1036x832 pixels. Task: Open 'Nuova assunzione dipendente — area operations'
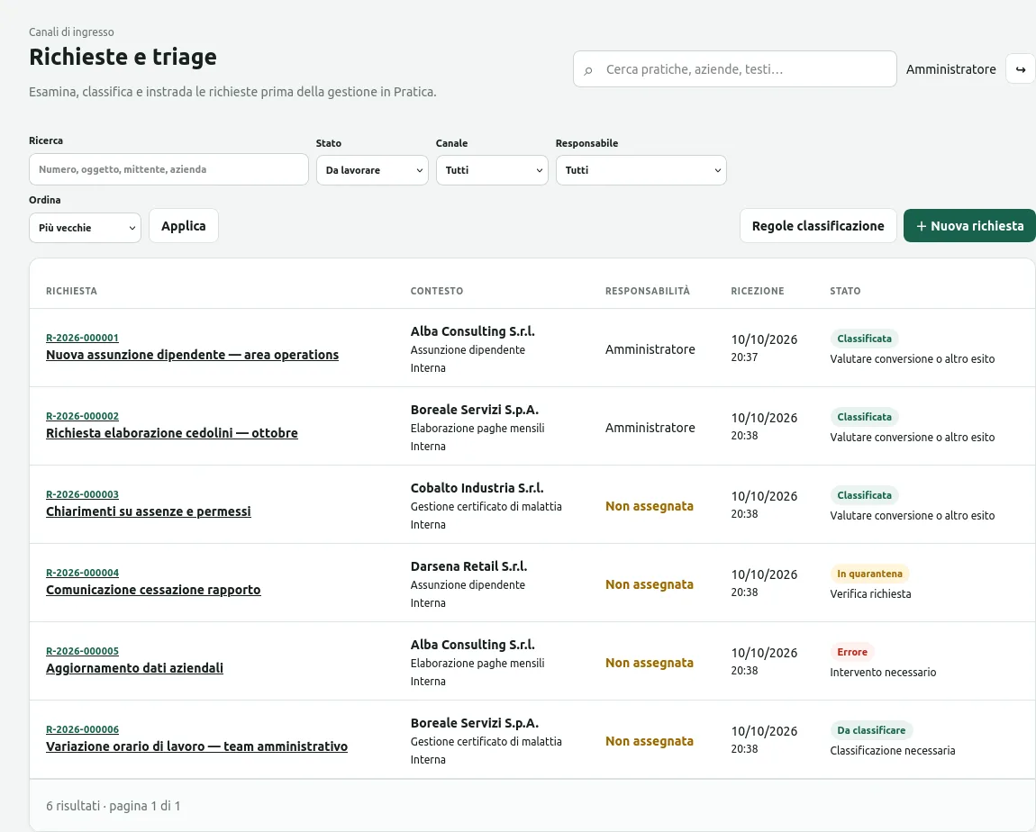192,355
